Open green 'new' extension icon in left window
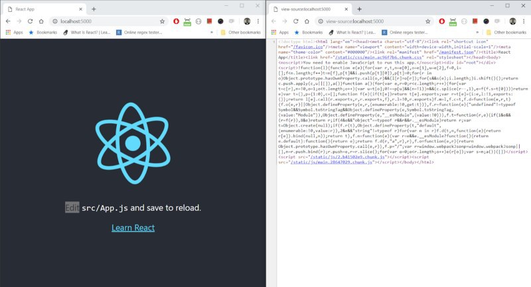This screenshot has width=531, height=287. (187, 22)
